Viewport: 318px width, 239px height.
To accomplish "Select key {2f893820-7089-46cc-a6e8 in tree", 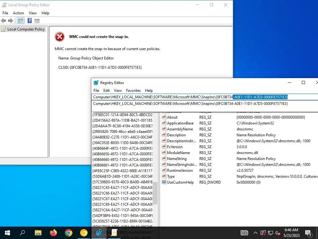I will click(x=122, y=132).
